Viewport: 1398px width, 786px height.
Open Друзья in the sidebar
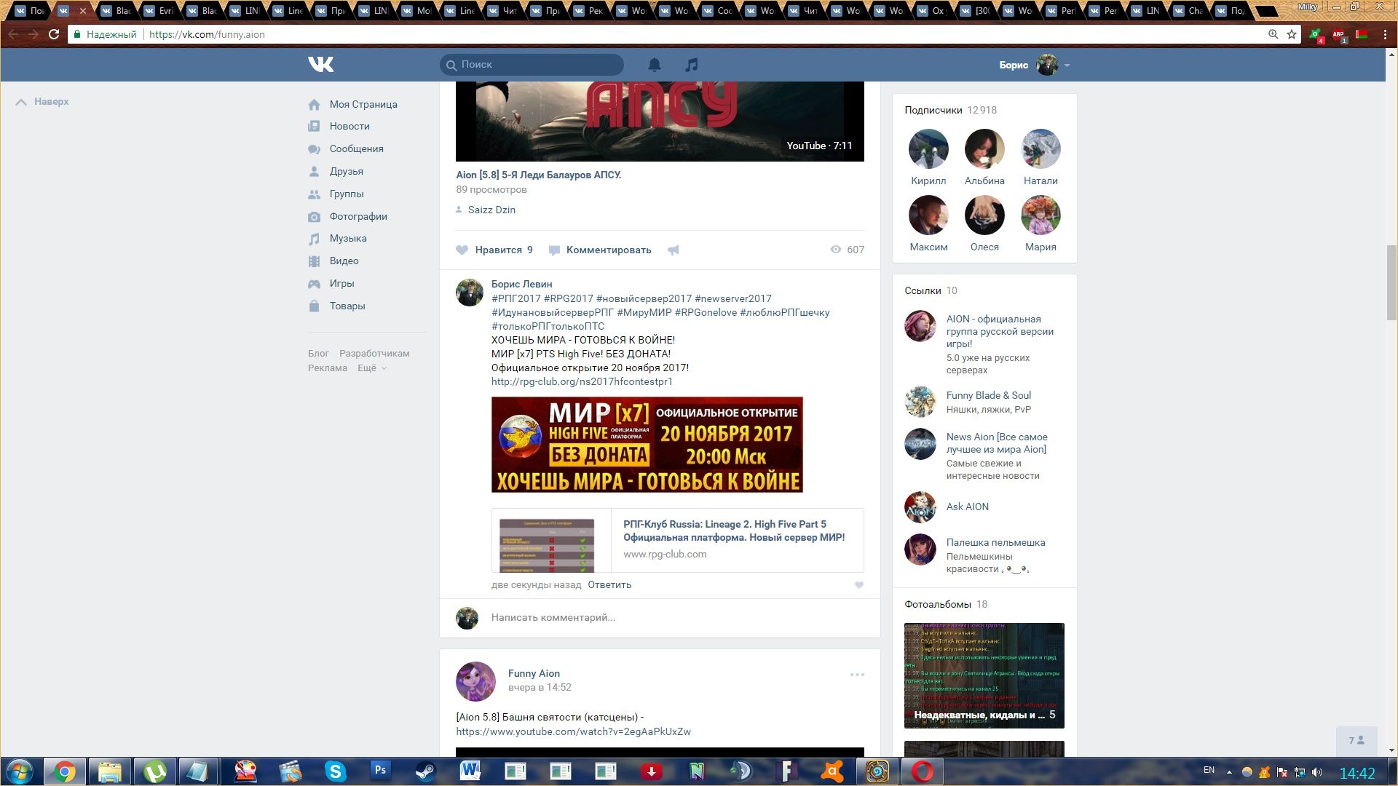point(346,172)
